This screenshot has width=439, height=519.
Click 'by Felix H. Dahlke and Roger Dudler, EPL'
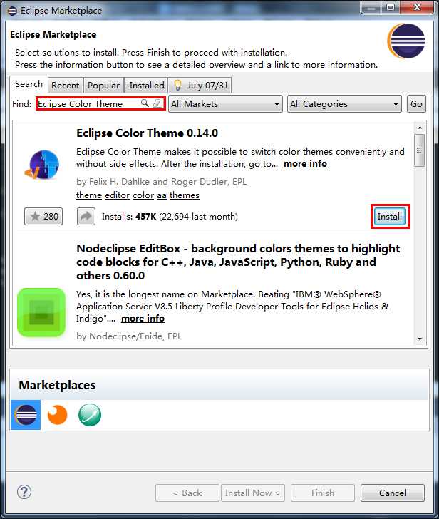click(x=162, y=181)
